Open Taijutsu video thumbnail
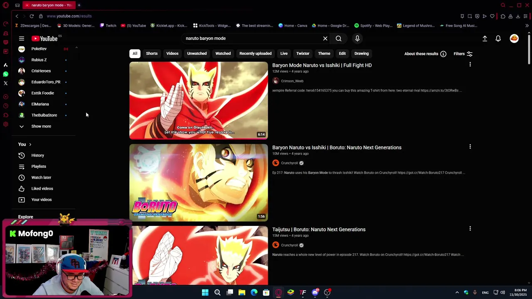This screenshot has width=532, height=299. [x=199, y=255]
